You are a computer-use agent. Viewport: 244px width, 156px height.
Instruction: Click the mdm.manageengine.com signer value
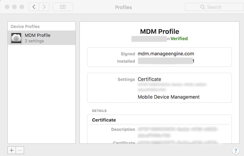pyautogui.click(x=166, y=54)
